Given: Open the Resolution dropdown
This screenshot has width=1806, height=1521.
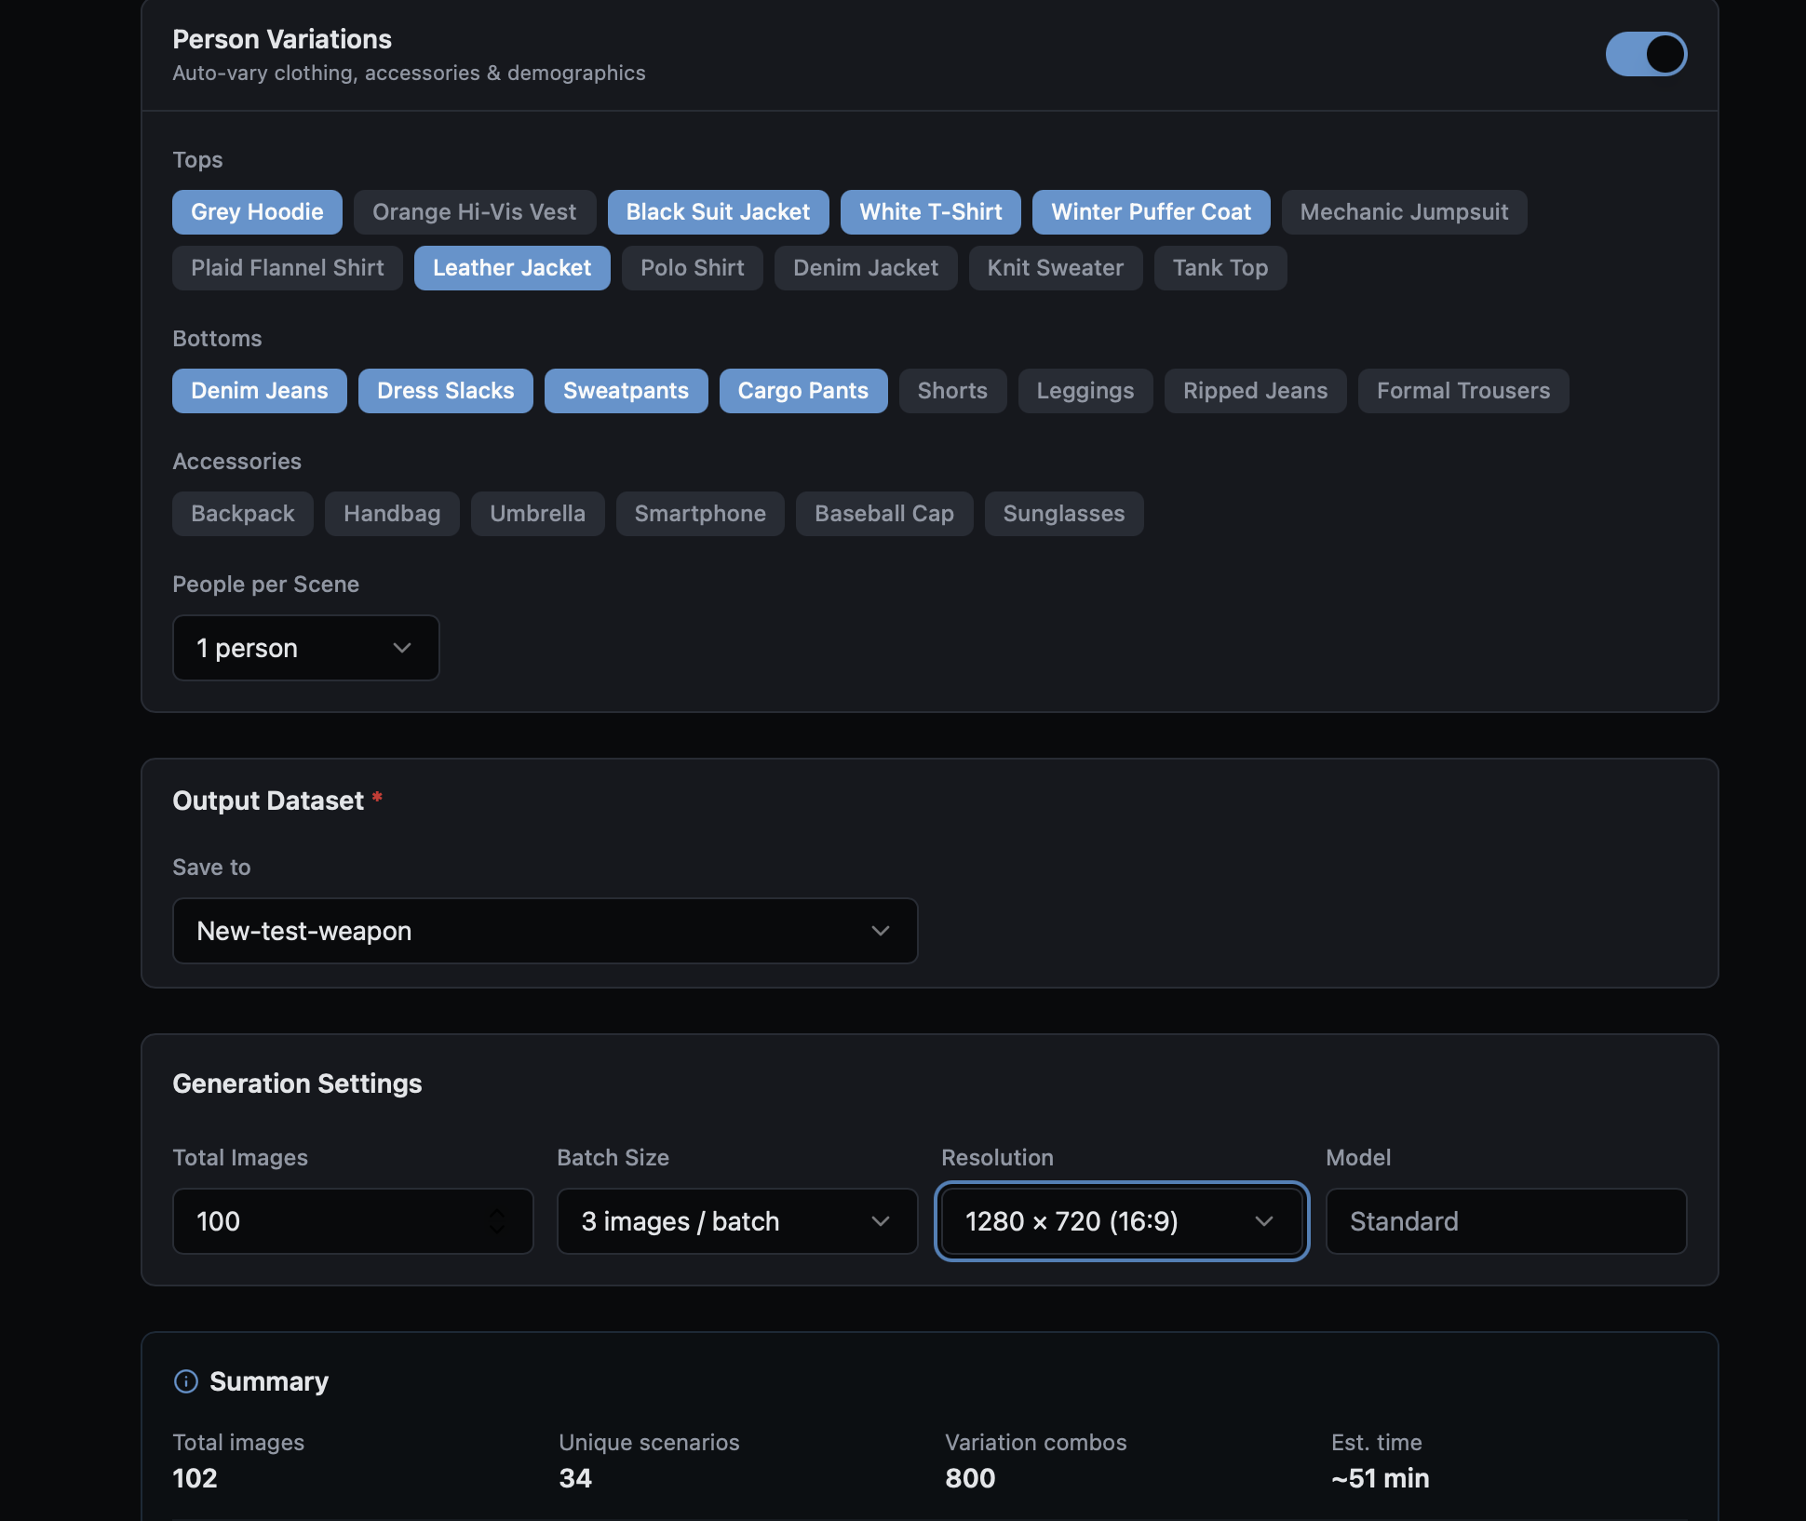Looking at the screenshot, I should (1122, 1221).
